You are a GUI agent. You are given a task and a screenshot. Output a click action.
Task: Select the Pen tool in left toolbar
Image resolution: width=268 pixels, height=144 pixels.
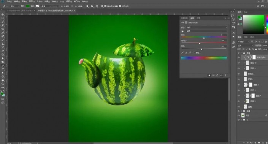tap(3, 65)
